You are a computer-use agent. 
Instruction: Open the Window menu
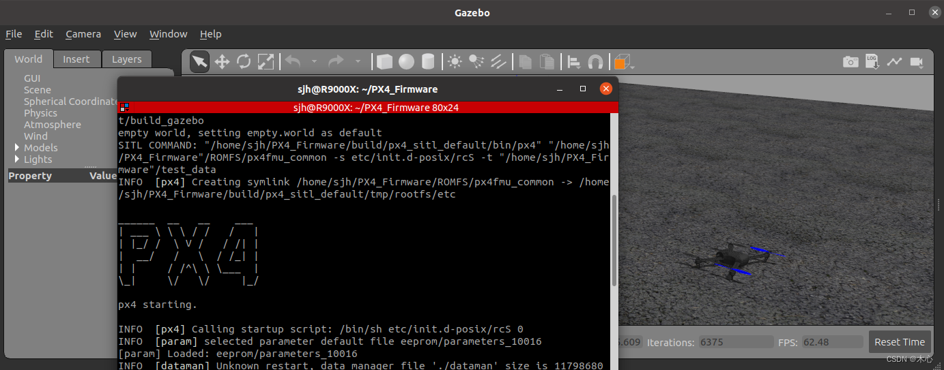169,34
